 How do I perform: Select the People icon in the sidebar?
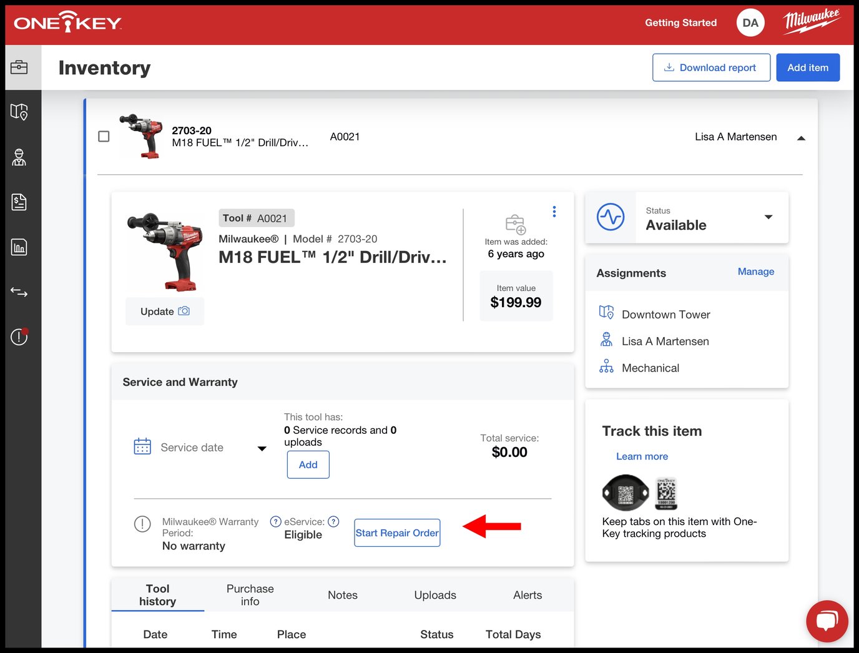[19, 157]
